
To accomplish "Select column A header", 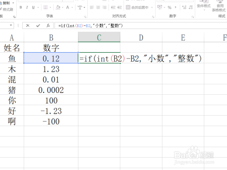I will 12,38.
